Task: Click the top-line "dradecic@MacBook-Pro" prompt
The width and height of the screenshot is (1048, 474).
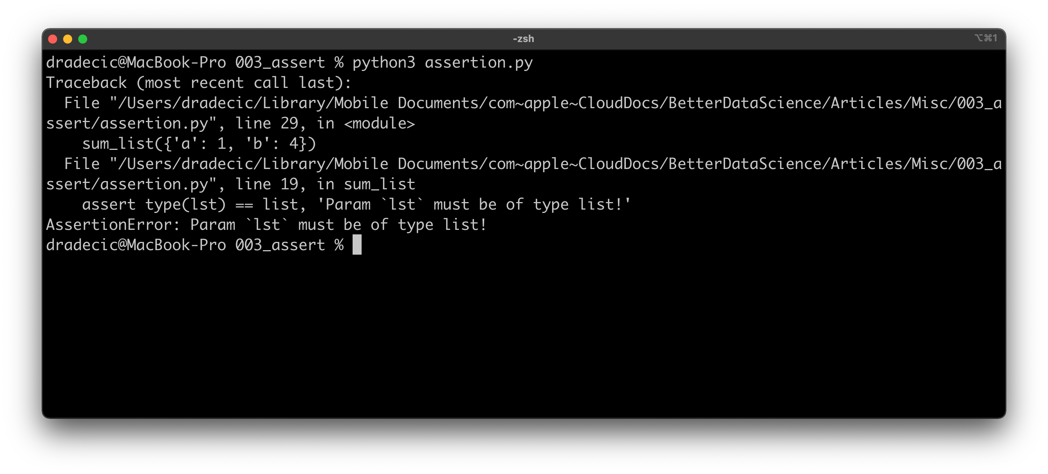Action: (136, 63)
